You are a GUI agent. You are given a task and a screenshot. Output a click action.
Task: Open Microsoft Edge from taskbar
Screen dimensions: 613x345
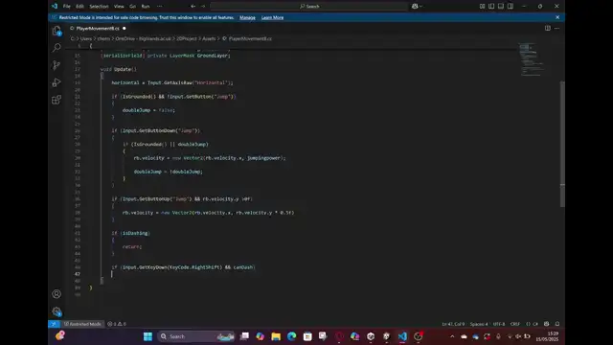(x=291, y=336)
